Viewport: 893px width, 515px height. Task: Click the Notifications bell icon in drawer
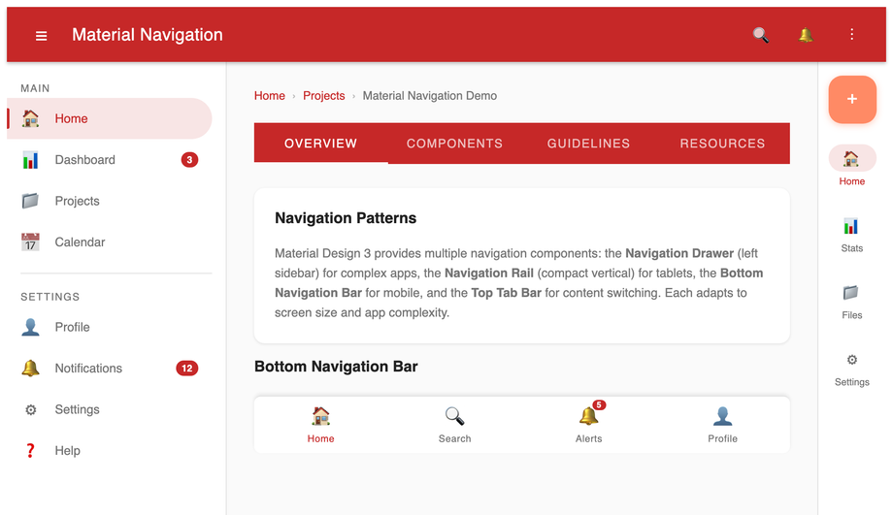tap(30, 369)
